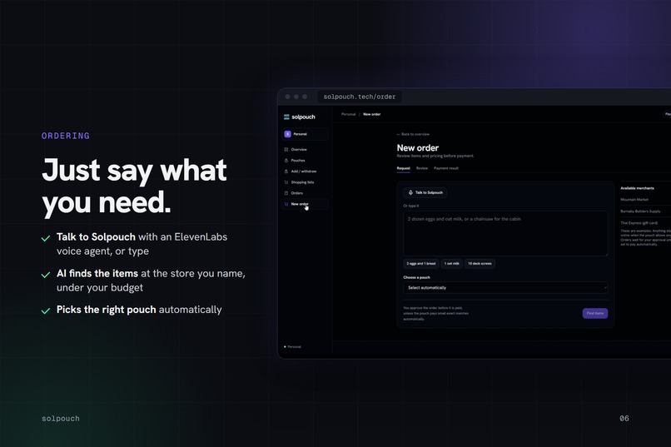Click the 'Or type it' label
This screenshot has height=447, width=671.
click(x=410, y=206)
